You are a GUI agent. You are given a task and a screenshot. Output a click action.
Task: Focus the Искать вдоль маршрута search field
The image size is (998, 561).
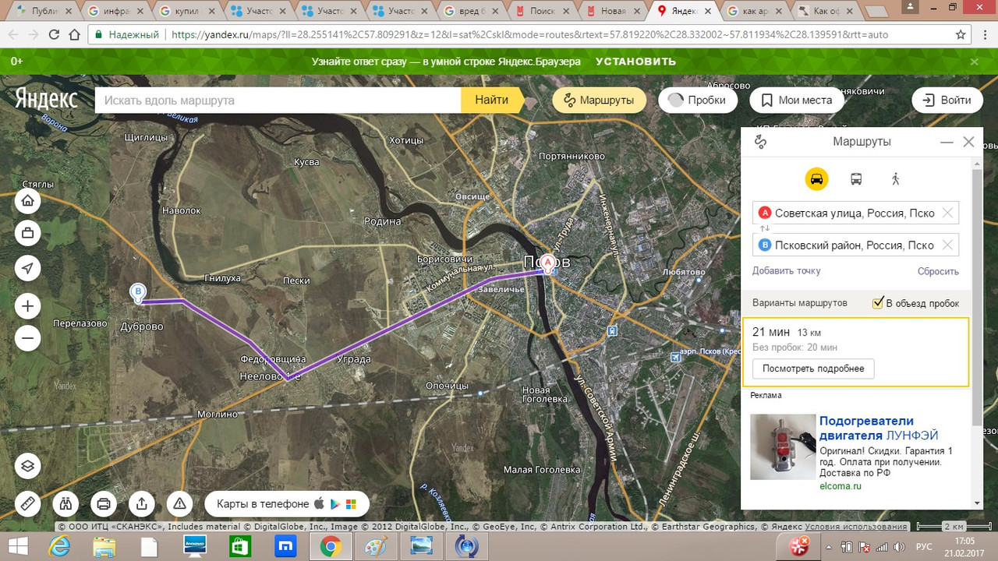pyautogui.click(x=278, y=100)
